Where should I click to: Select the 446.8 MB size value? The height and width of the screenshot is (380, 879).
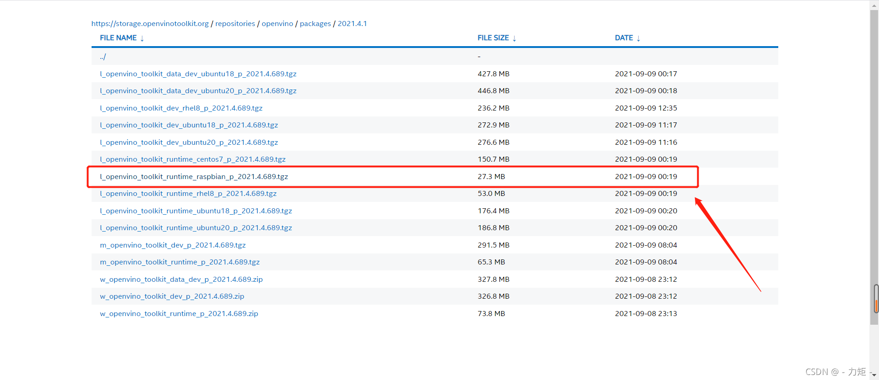click(494, 91)
